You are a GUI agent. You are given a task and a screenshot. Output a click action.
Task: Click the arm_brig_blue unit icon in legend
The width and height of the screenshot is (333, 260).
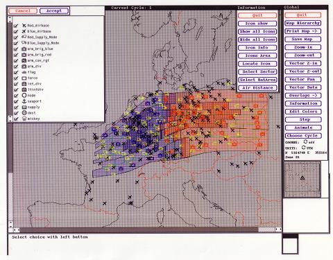(x=24, y=49)
